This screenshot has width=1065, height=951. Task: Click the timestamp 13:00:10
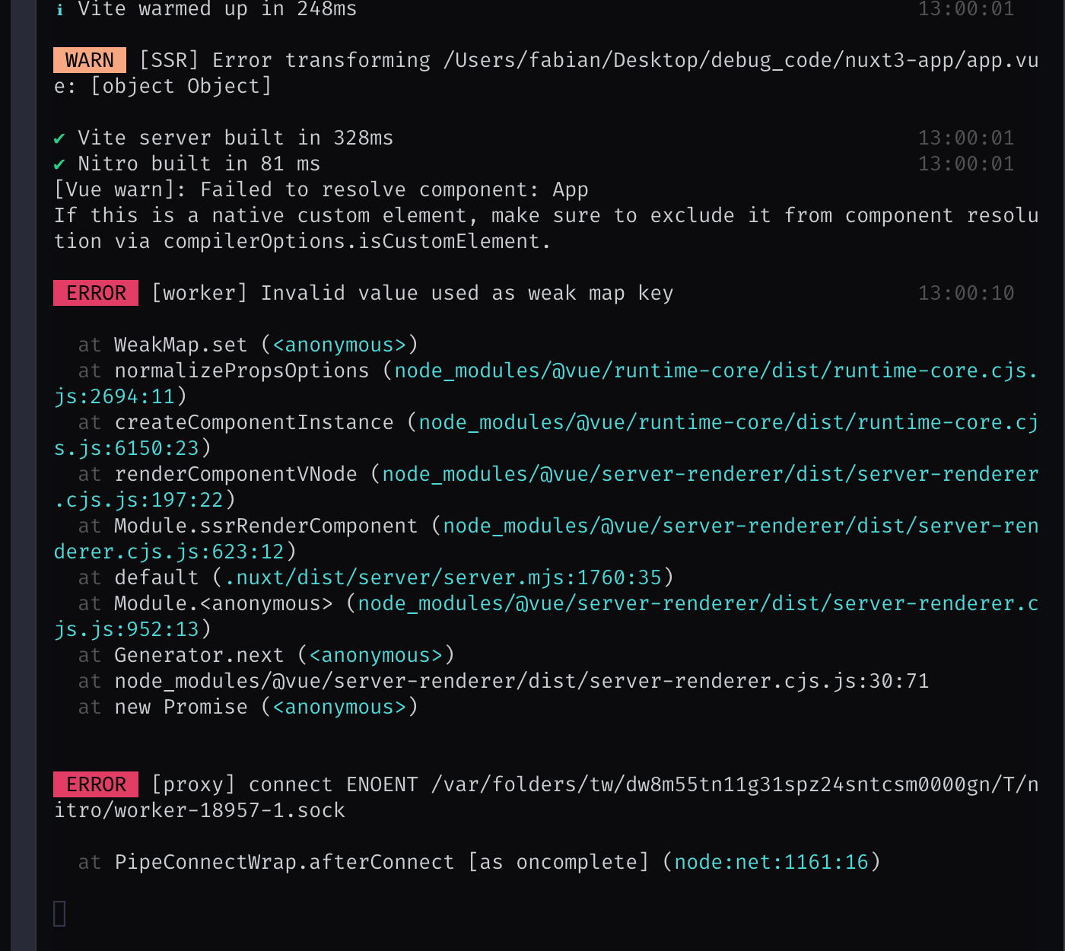(966, 293)
